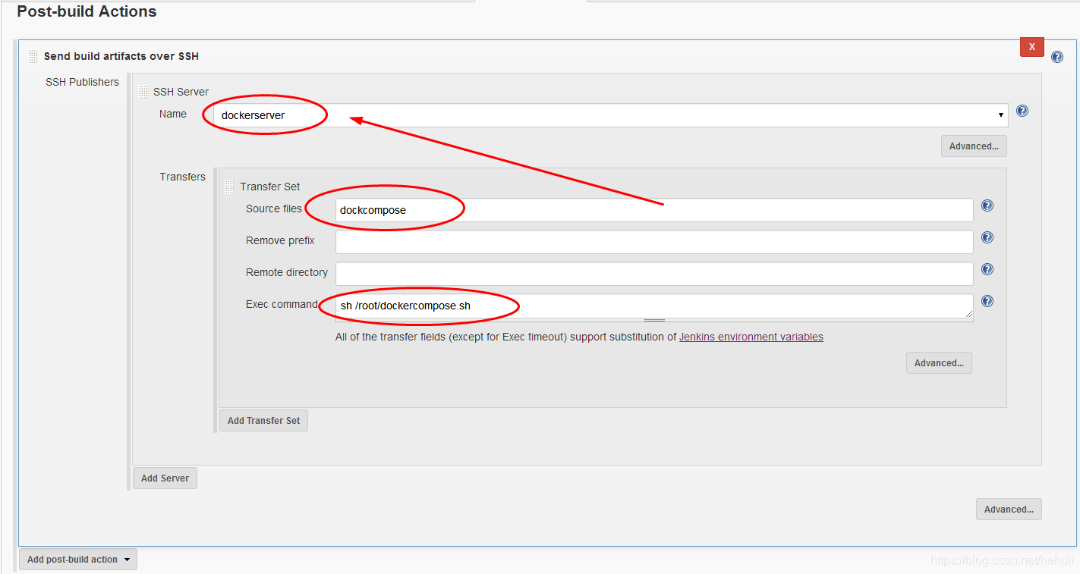Open Advanced settings under server Name

(x=974, y=146)
